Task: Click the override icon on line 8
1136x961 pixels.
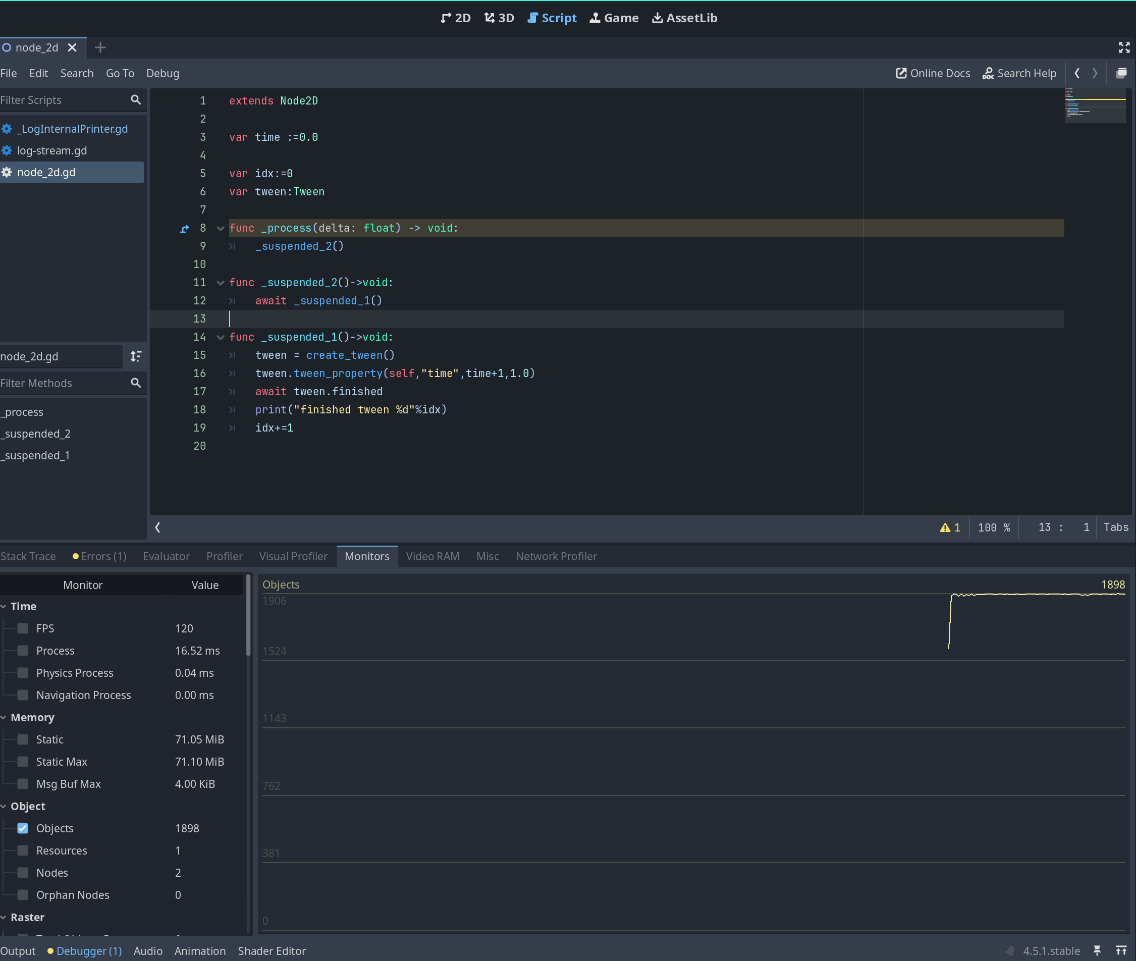Action: (x=185, y=228)
